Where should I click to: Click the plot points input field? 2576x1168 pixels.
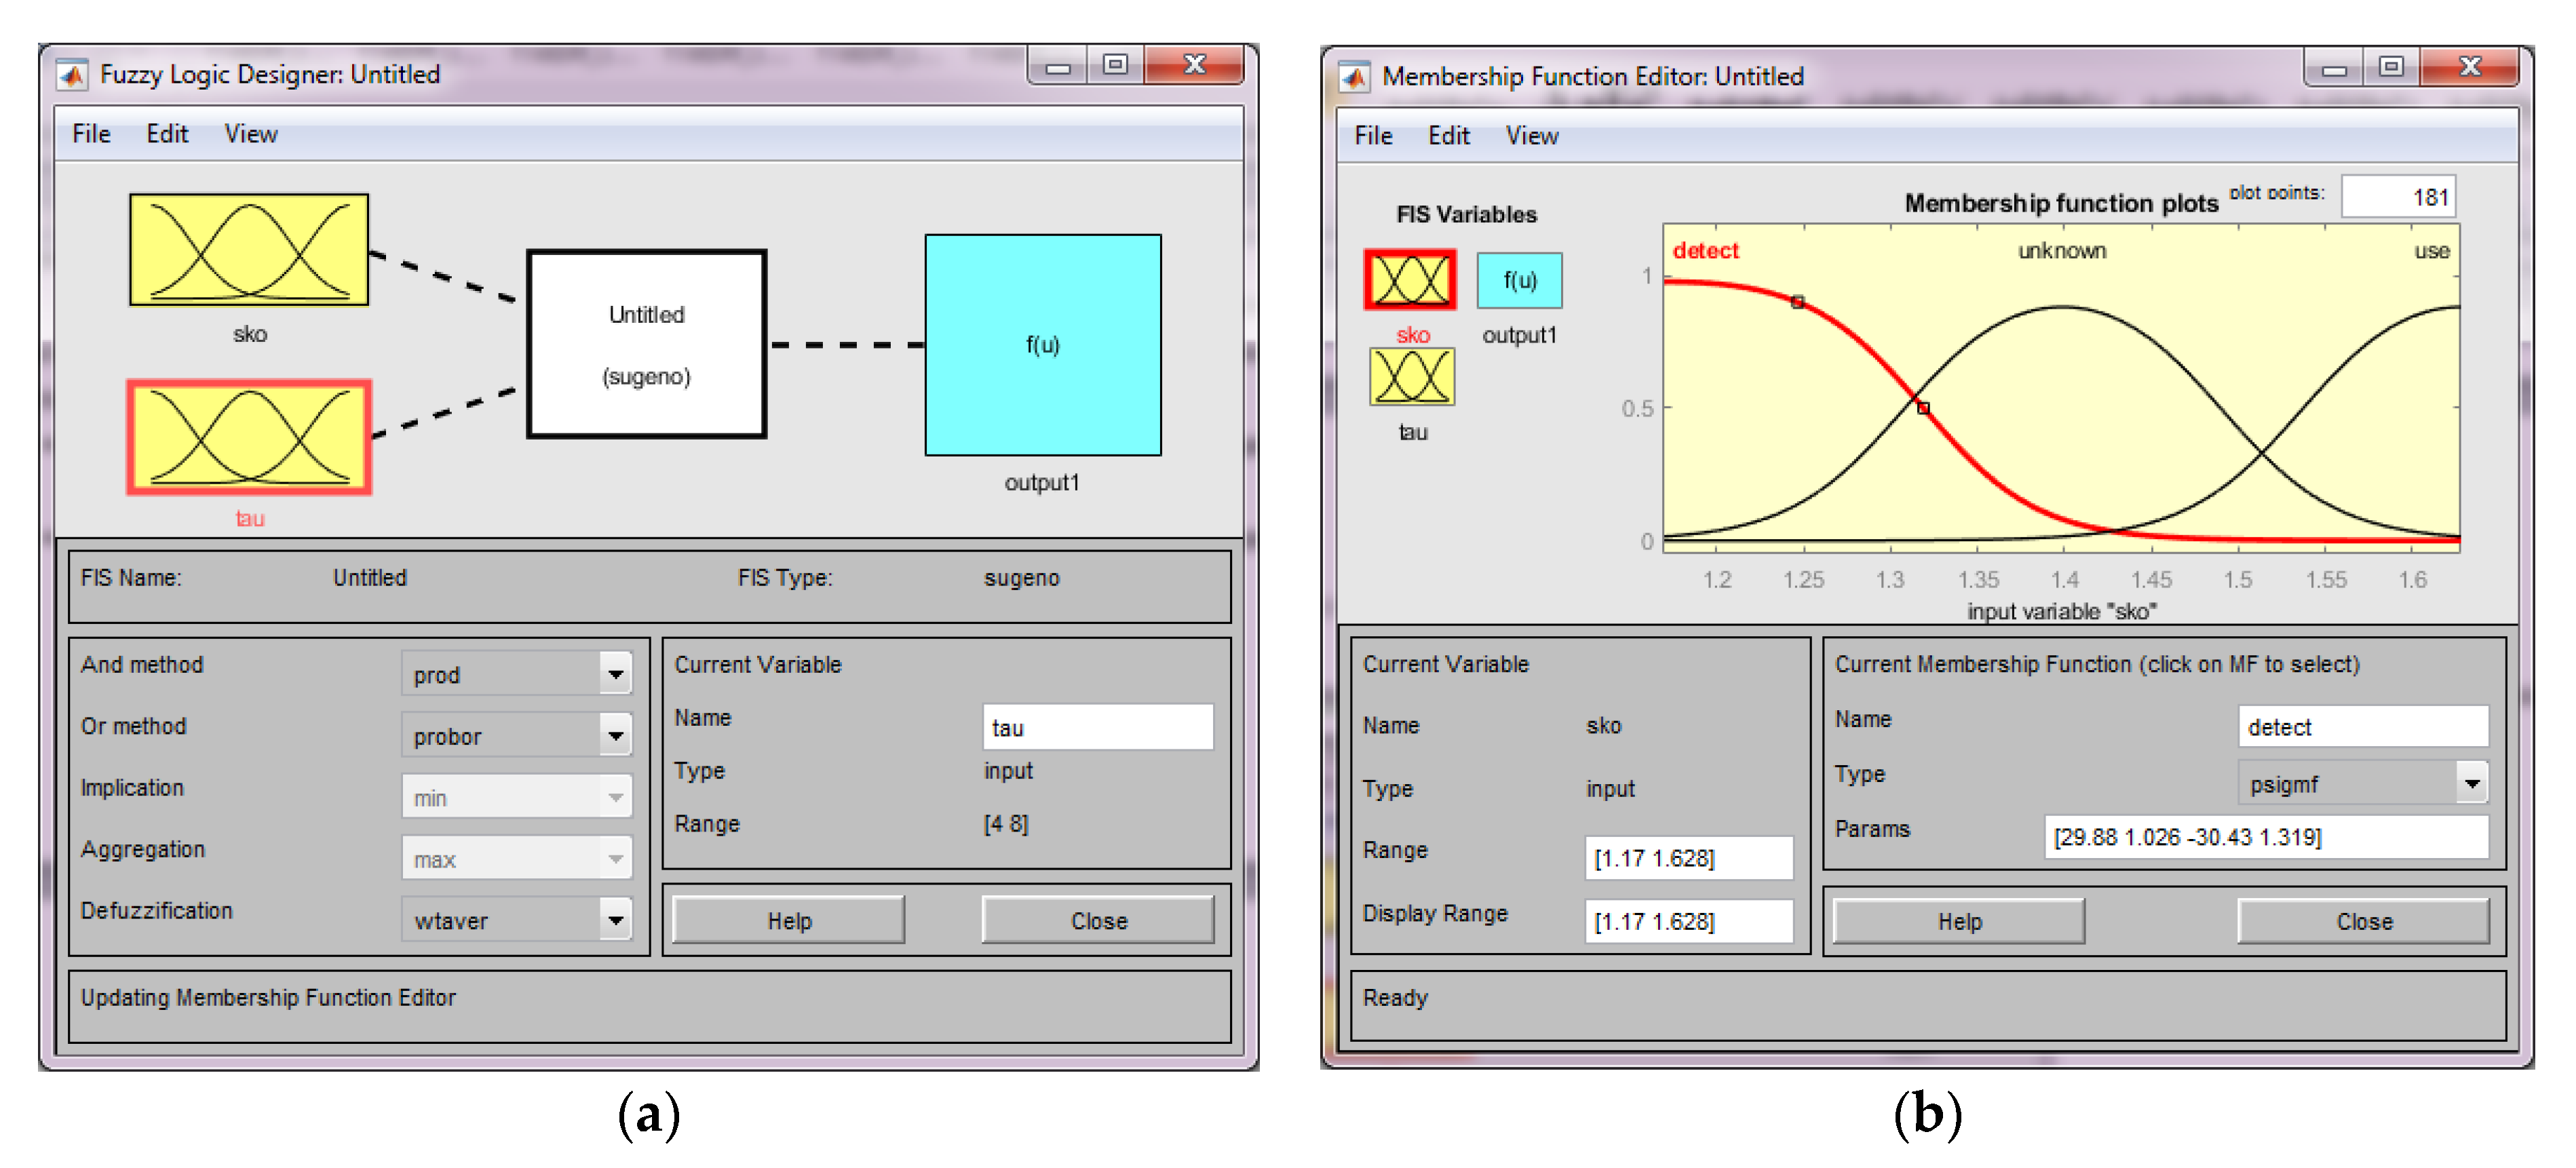coord(2397,197)
